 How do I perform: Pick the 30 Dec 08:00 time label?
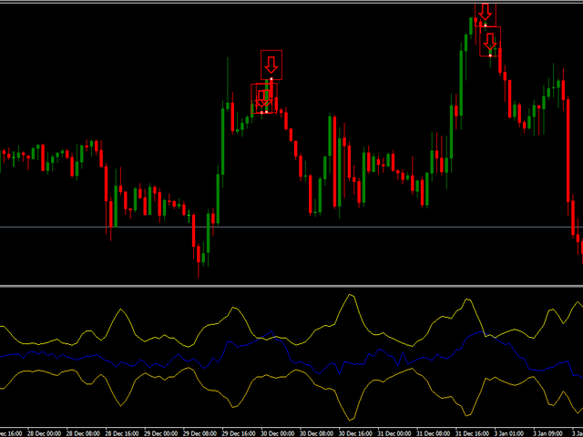(318, 433)
